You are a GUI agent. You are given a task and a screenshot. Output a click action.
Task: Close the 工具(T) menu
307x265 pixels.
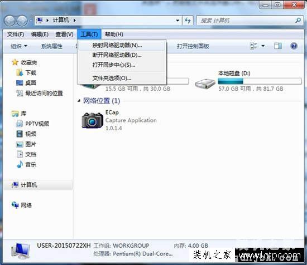pyautogui.click(x=89, y=35)
